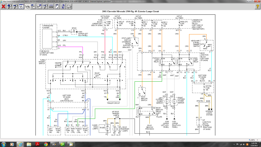Show hidden system tray icons
The width and height of the screenshot is (261, 147).
(234, 144)
